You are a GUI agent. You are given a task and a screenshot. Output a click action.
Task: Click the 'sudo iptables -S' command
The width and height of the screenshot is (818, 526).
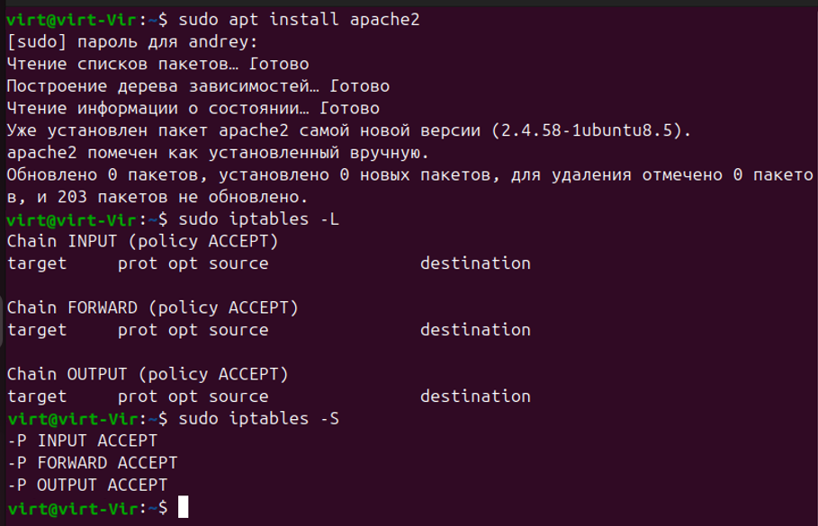[x=259, y=419]
